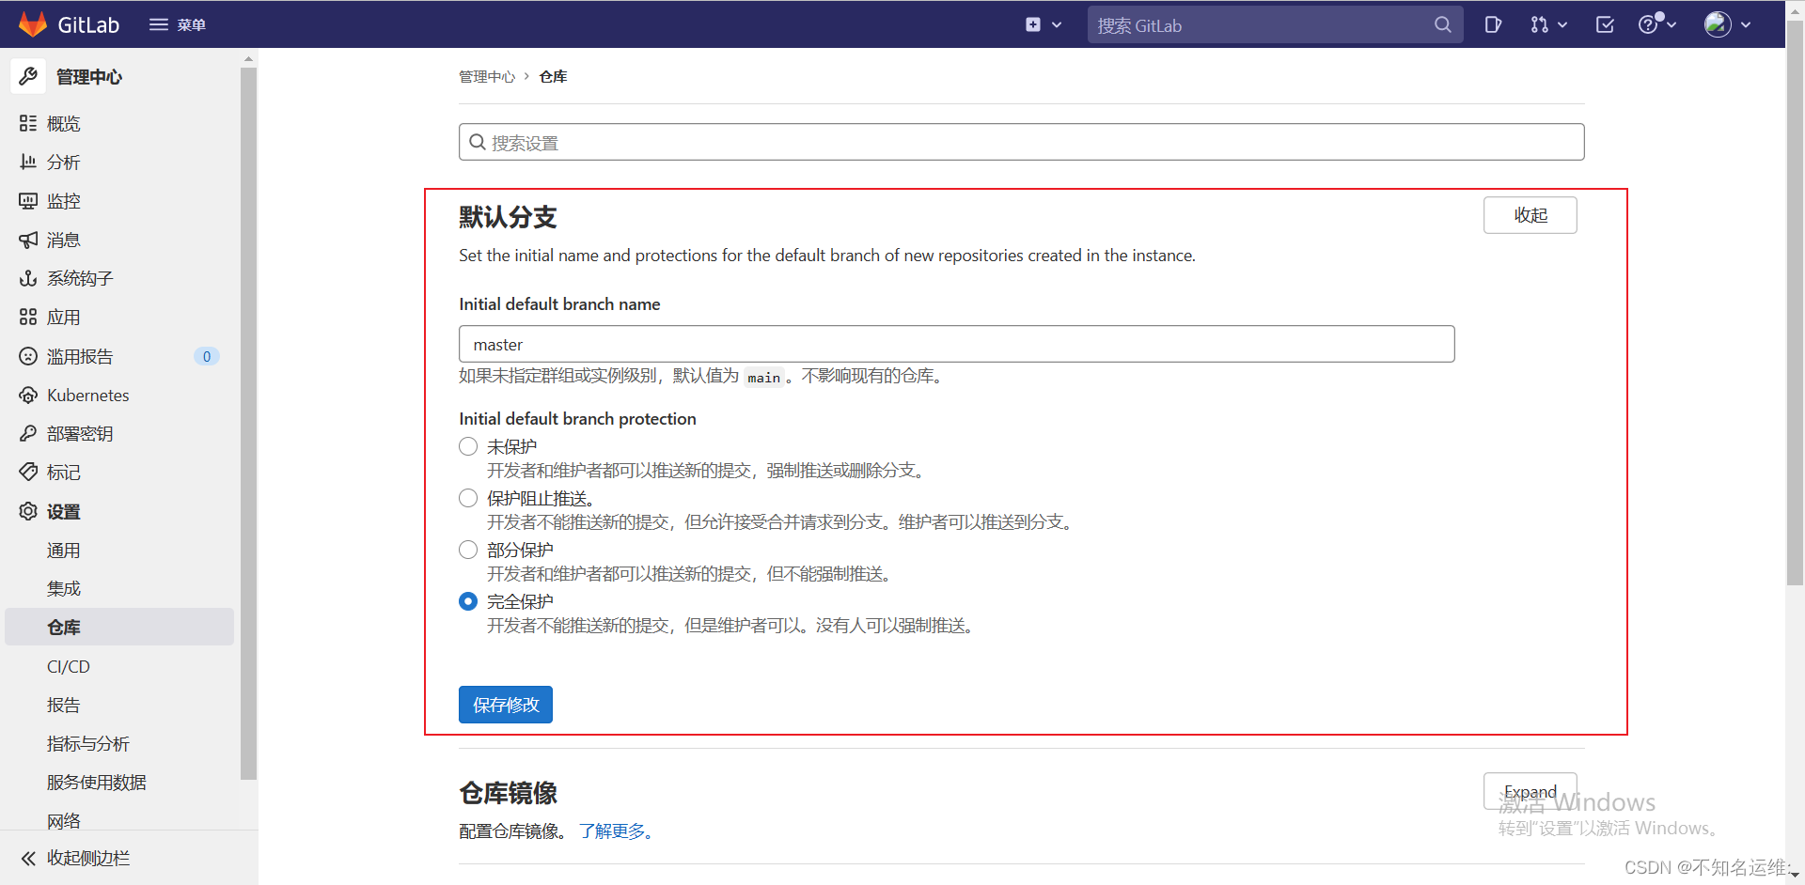This screenshot has width=1805, height=885.
Task: Click the 消息 megaphone icon
Action: tap(28, 240)
